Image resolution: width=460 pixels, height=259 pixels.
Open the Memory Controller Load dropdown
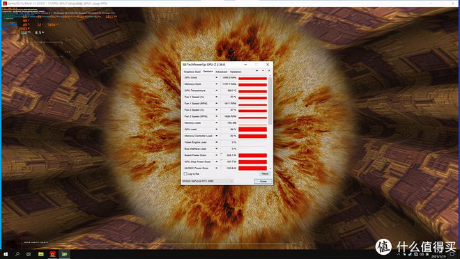pos(217,136)
